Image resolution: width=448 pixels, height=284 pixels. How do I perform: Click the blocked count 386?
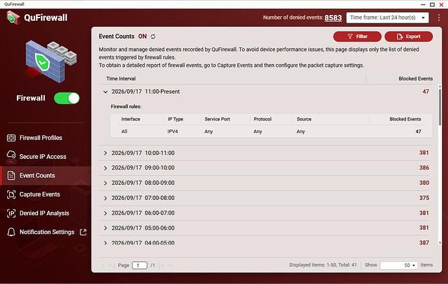[x=424, y=168]
